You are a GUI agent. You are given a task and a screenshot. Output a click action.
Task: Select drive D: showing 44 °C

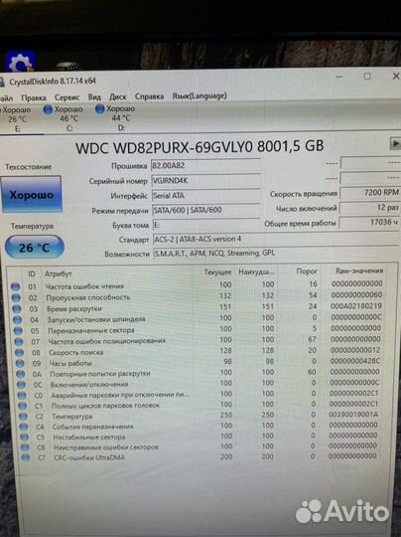[x=115, y=118]
